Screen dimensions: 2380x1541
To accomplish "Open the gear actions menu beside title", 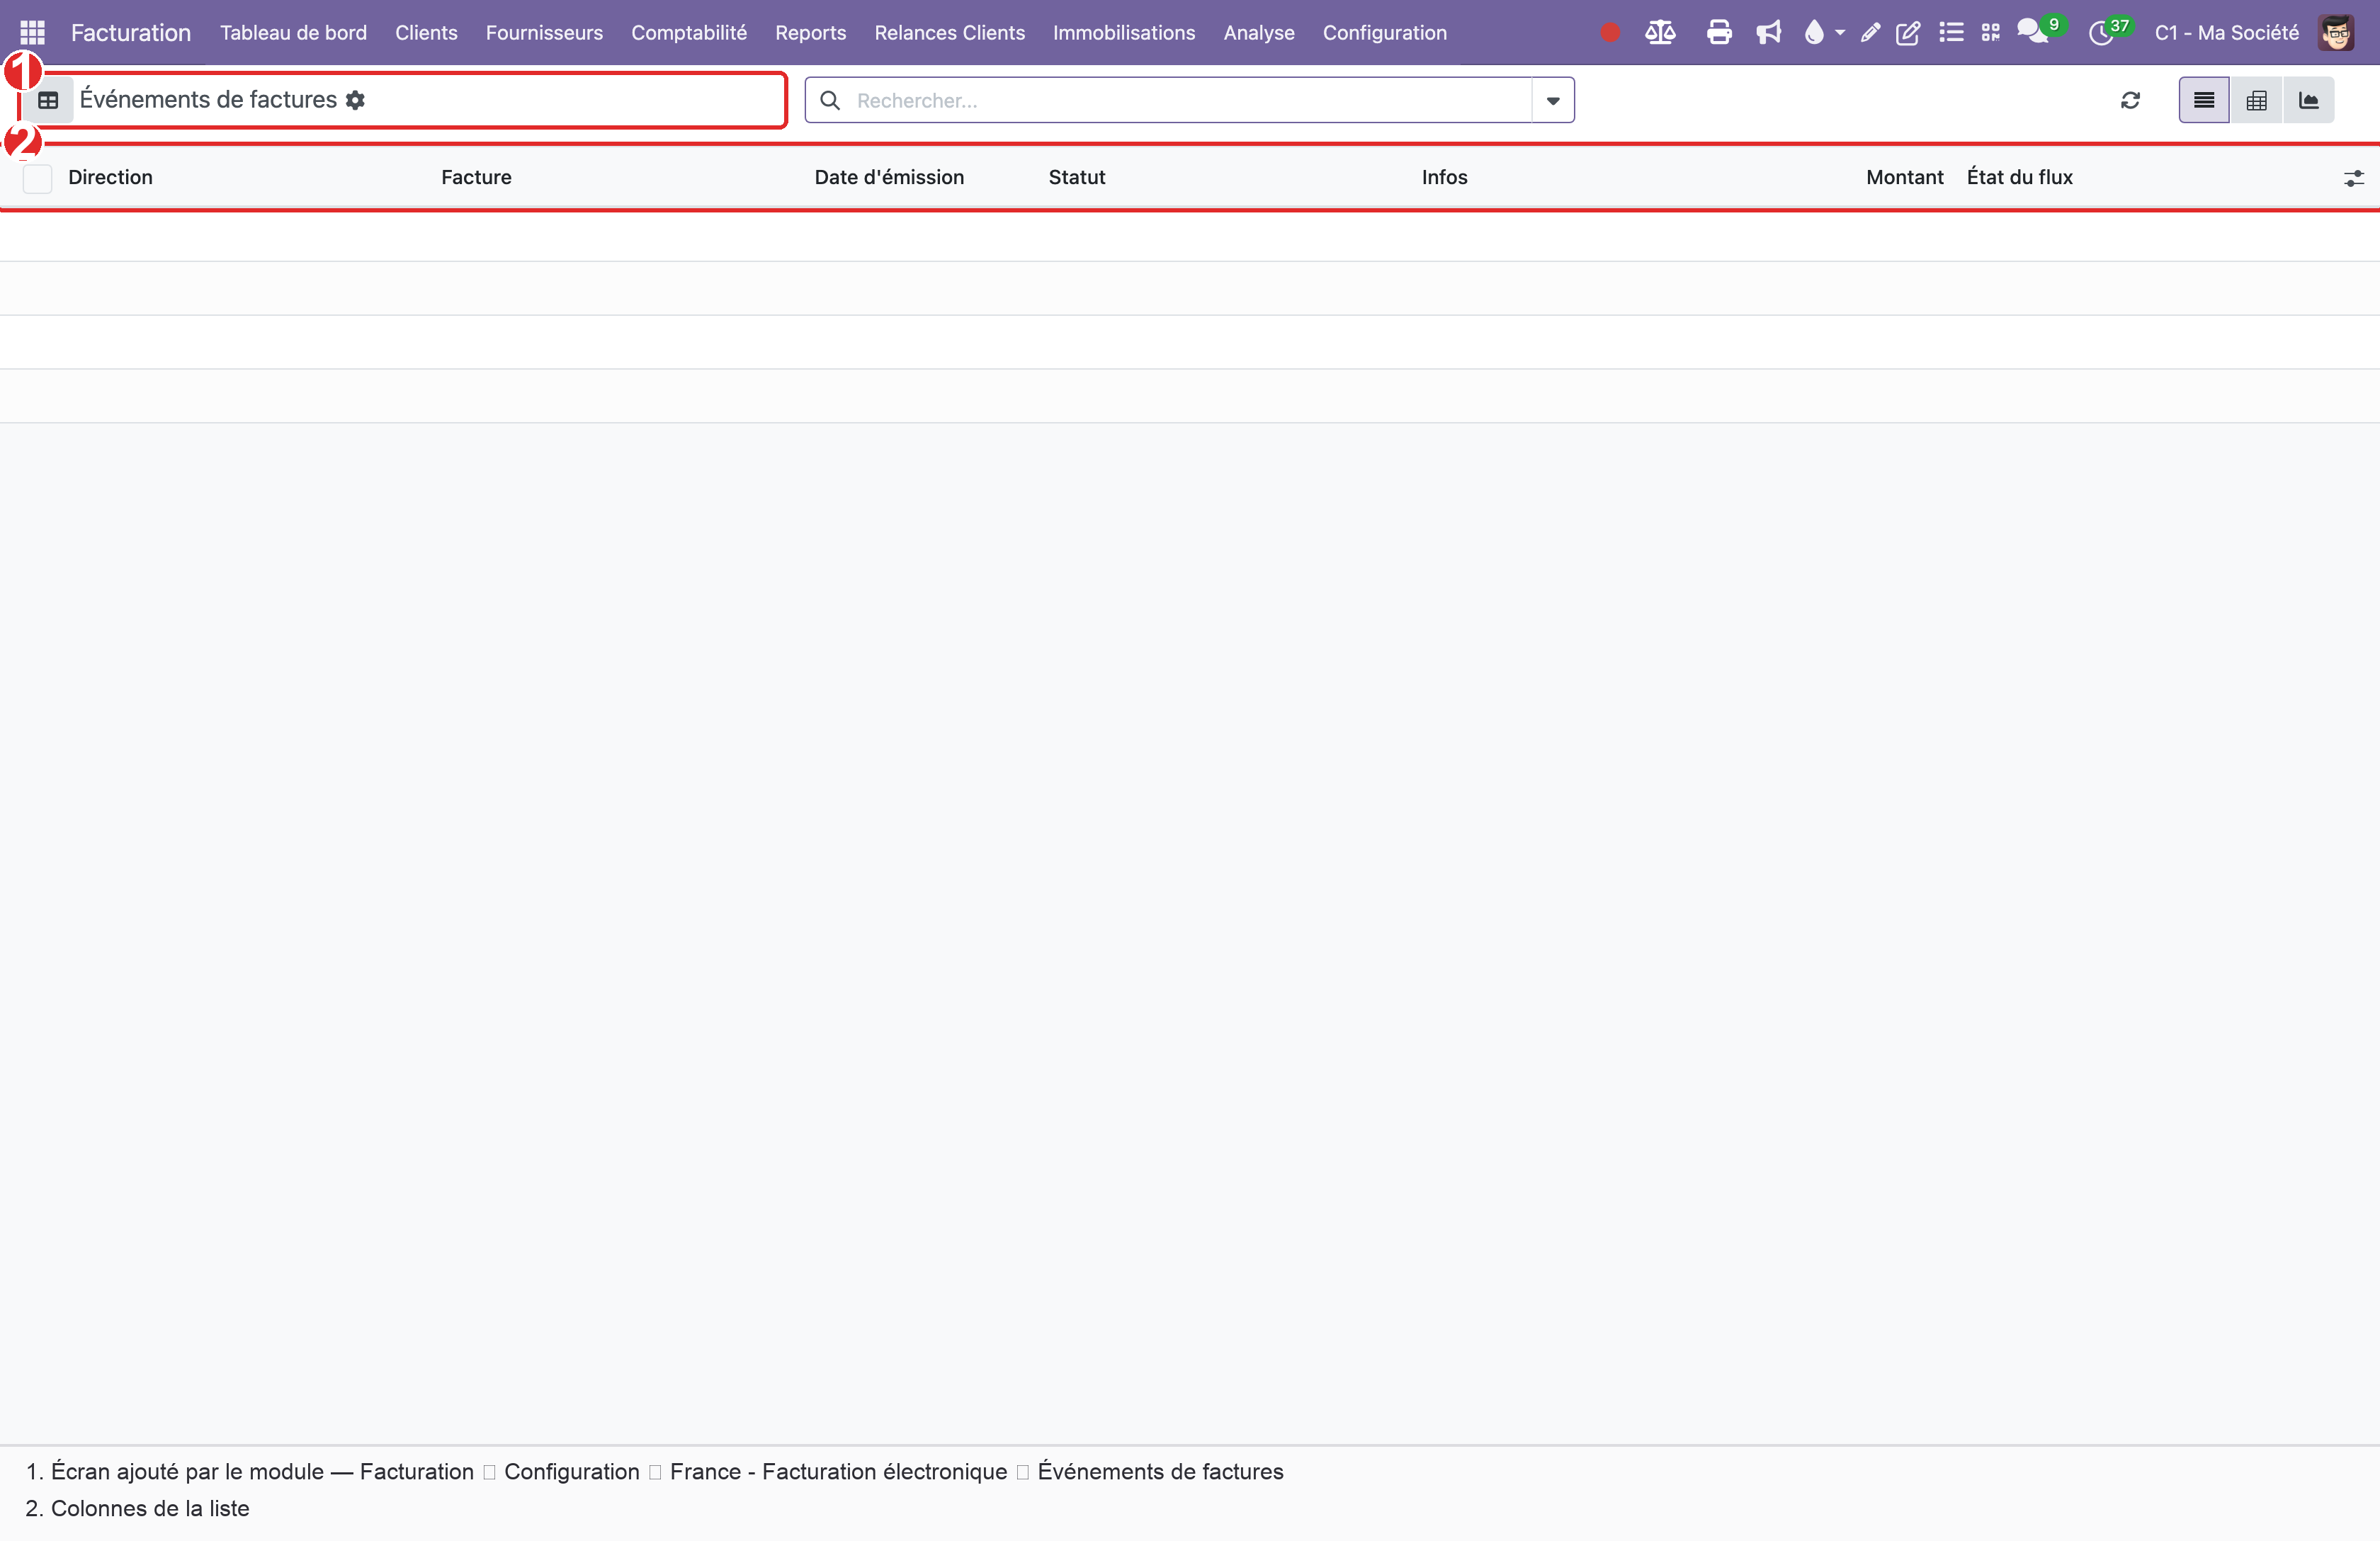I will pyautogui.click(x=355, y=100).
